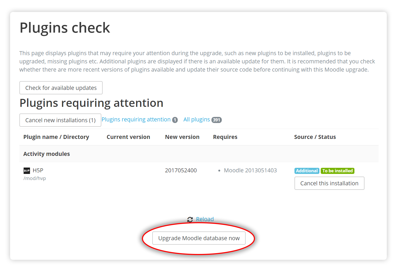399x272 pixels.
Task: Click new version 2017052400 value
Action: (181, 170)
